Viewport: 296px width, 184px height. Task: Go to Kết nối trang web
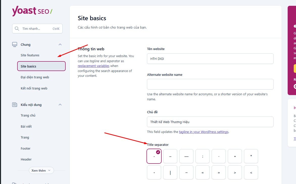(x=34, y=88)
